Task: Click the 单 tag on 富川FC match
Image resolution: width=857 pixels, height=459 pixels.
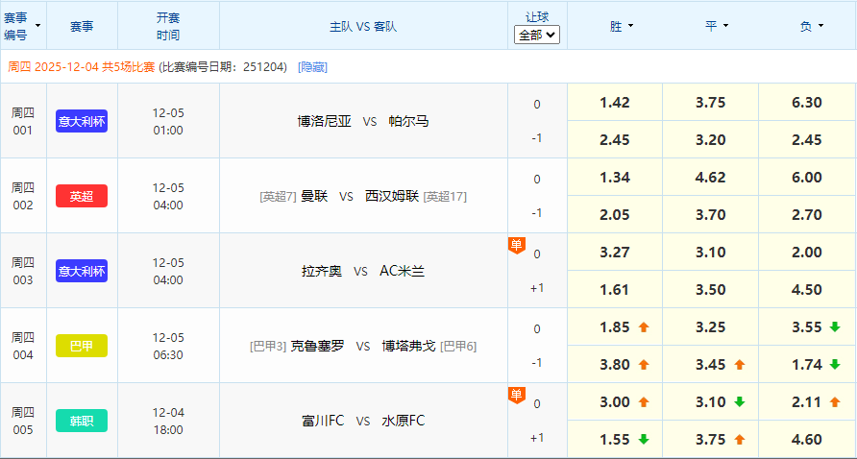Action: click(517, 395)
